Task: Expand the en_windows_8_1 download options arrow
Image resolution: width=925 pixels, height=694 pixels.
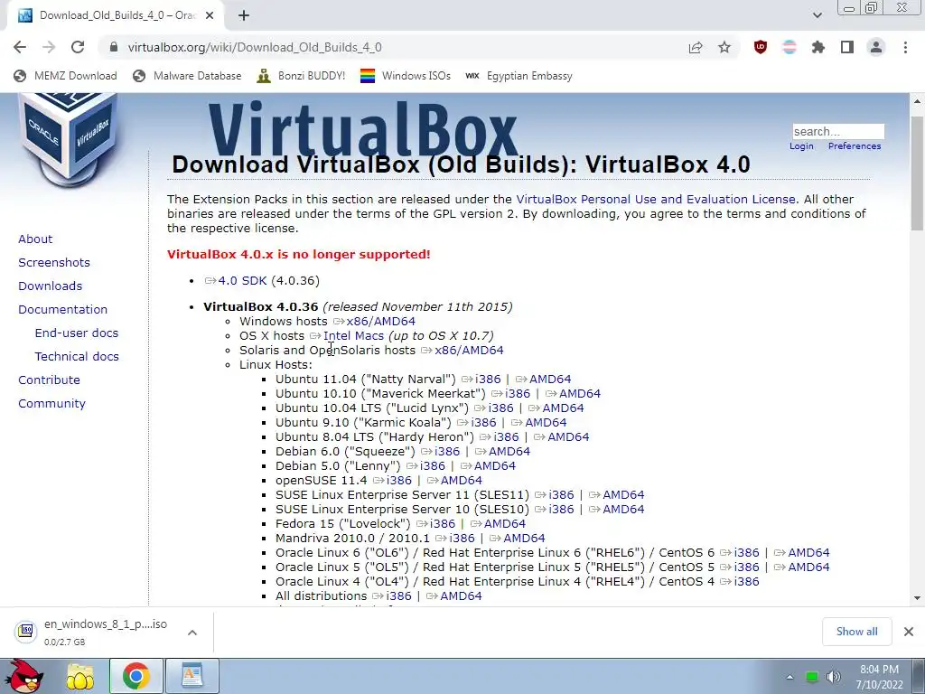Action: tap(192, 632)
